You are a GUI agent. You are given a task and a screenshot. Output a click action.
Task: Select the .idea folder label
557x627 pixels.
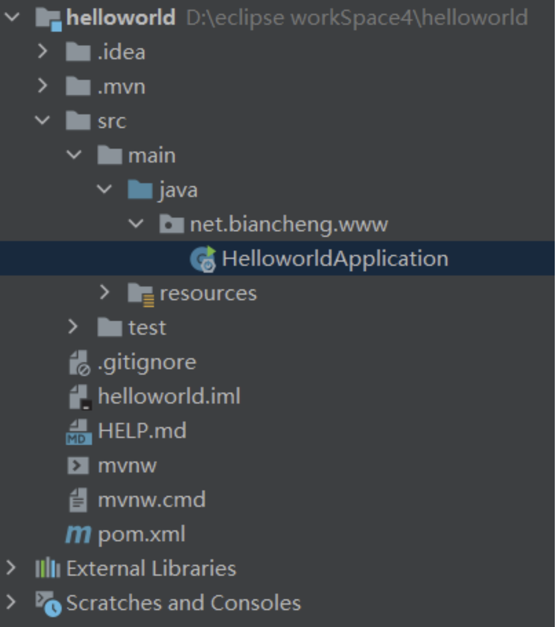pyautogui.click(x=122, y=52)
